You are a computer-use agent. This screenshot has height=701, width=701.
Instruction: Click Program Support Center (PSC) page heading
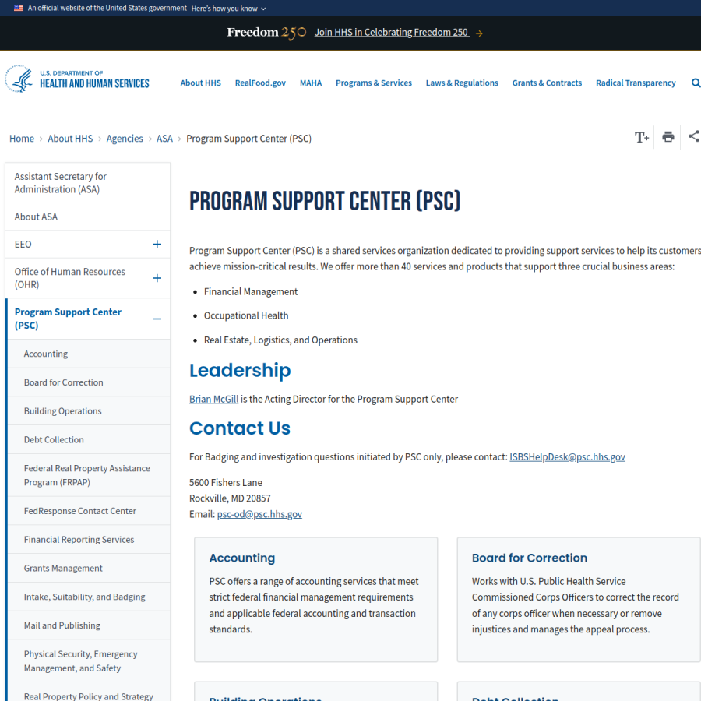(325, 201)
